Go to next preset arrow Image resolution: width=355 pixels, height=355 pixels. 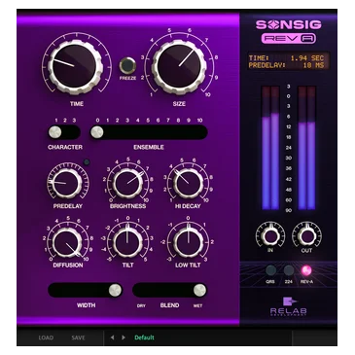(x=124, y=337)
